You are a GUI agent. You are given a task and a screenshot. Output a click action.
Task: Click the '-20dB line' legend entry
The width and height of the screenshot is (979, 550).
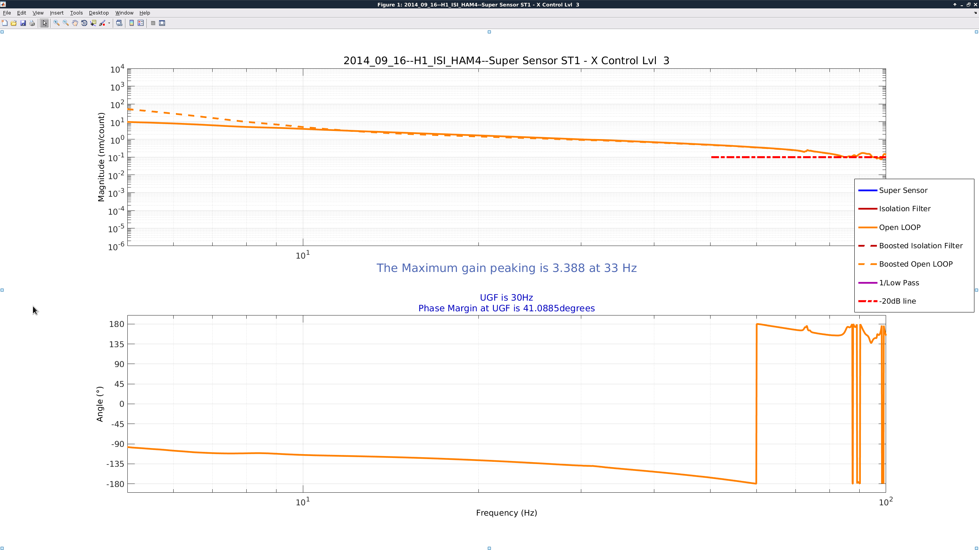[x=897, y=301]
